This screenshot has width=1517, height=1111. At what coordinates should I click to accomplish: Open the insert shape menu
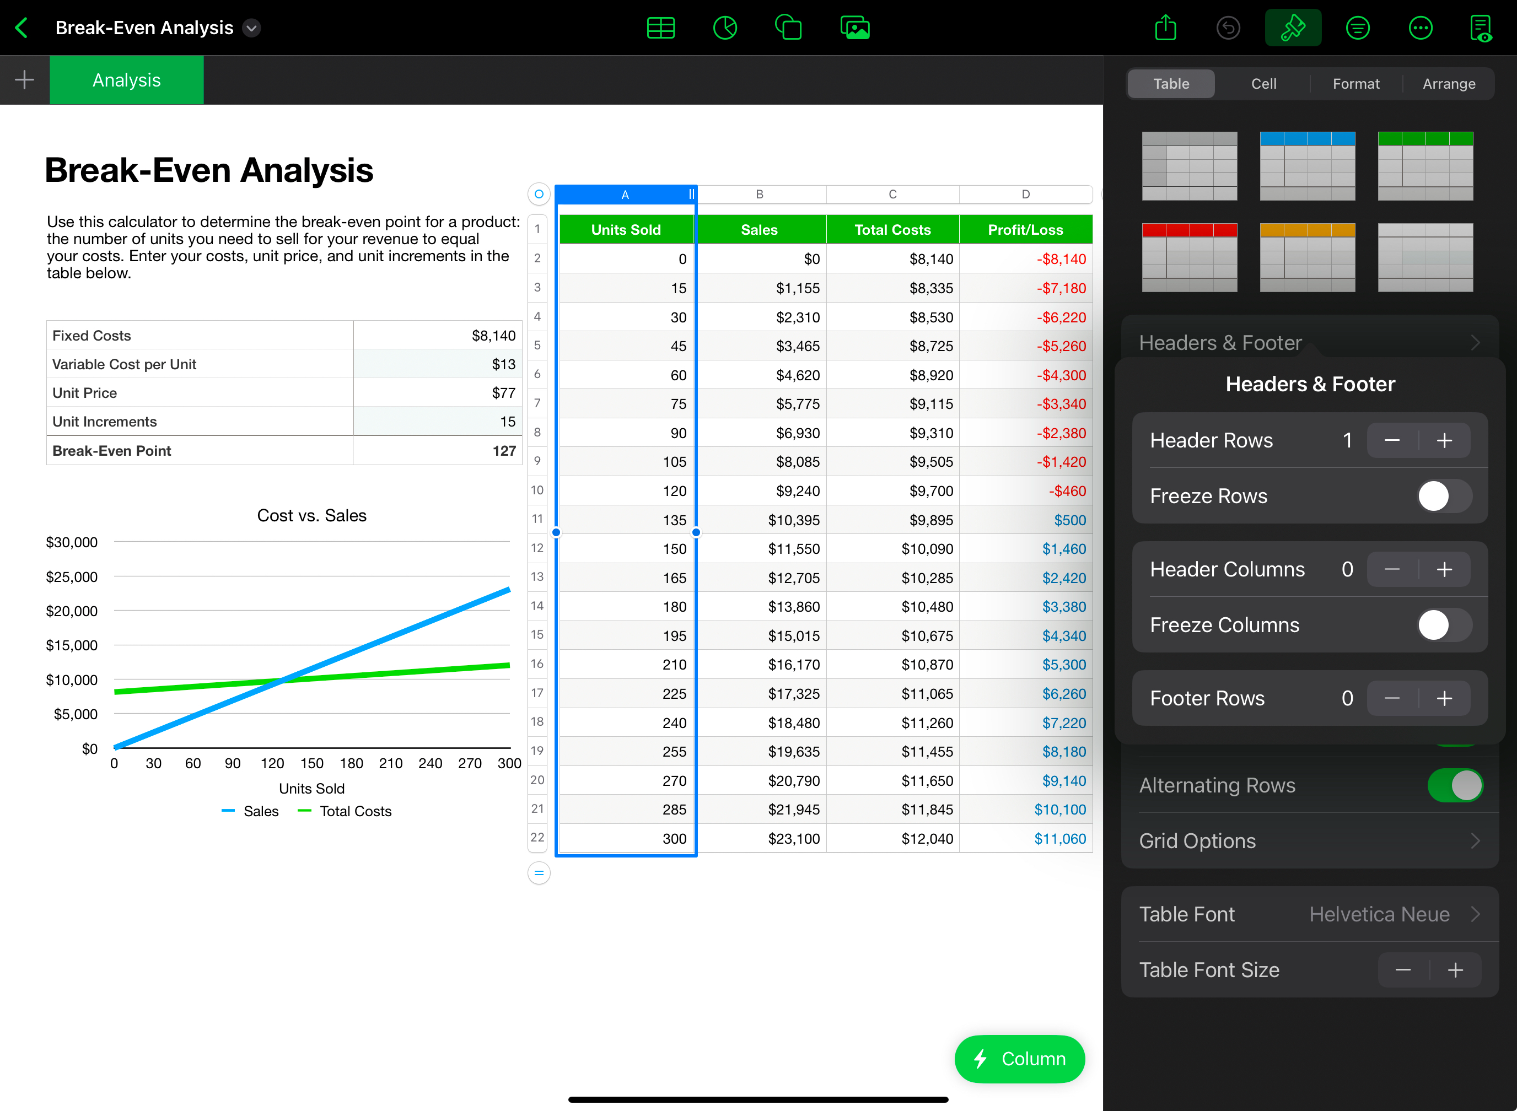pos(788,28)
